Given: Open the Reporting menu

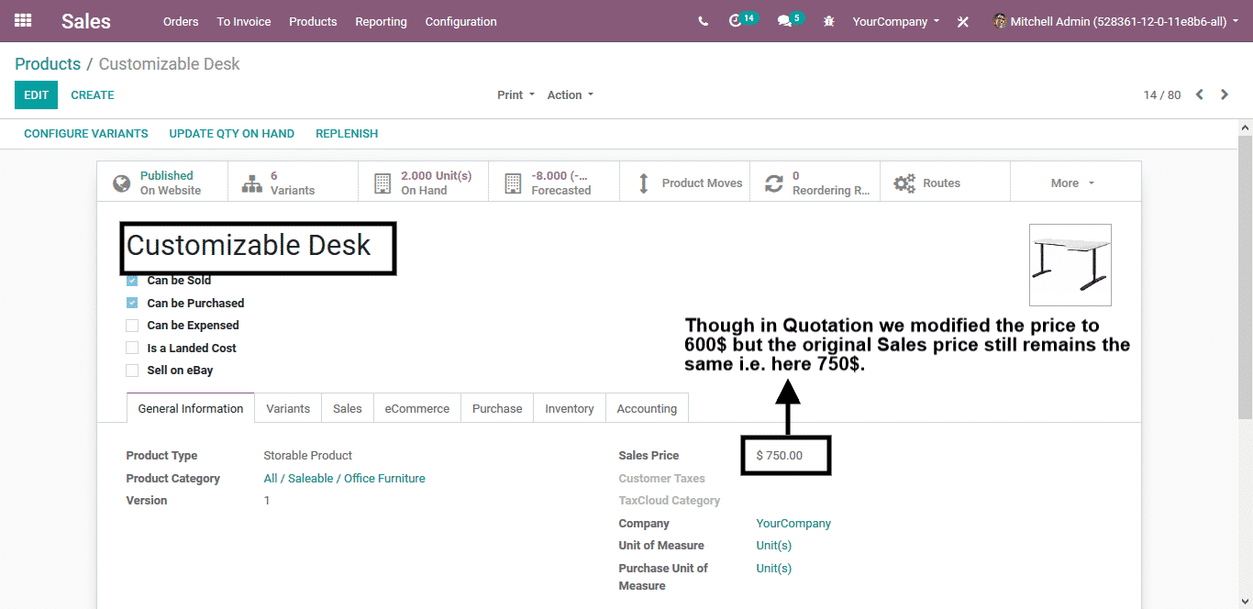Looking at the screenshot, I should coord(381,21).
